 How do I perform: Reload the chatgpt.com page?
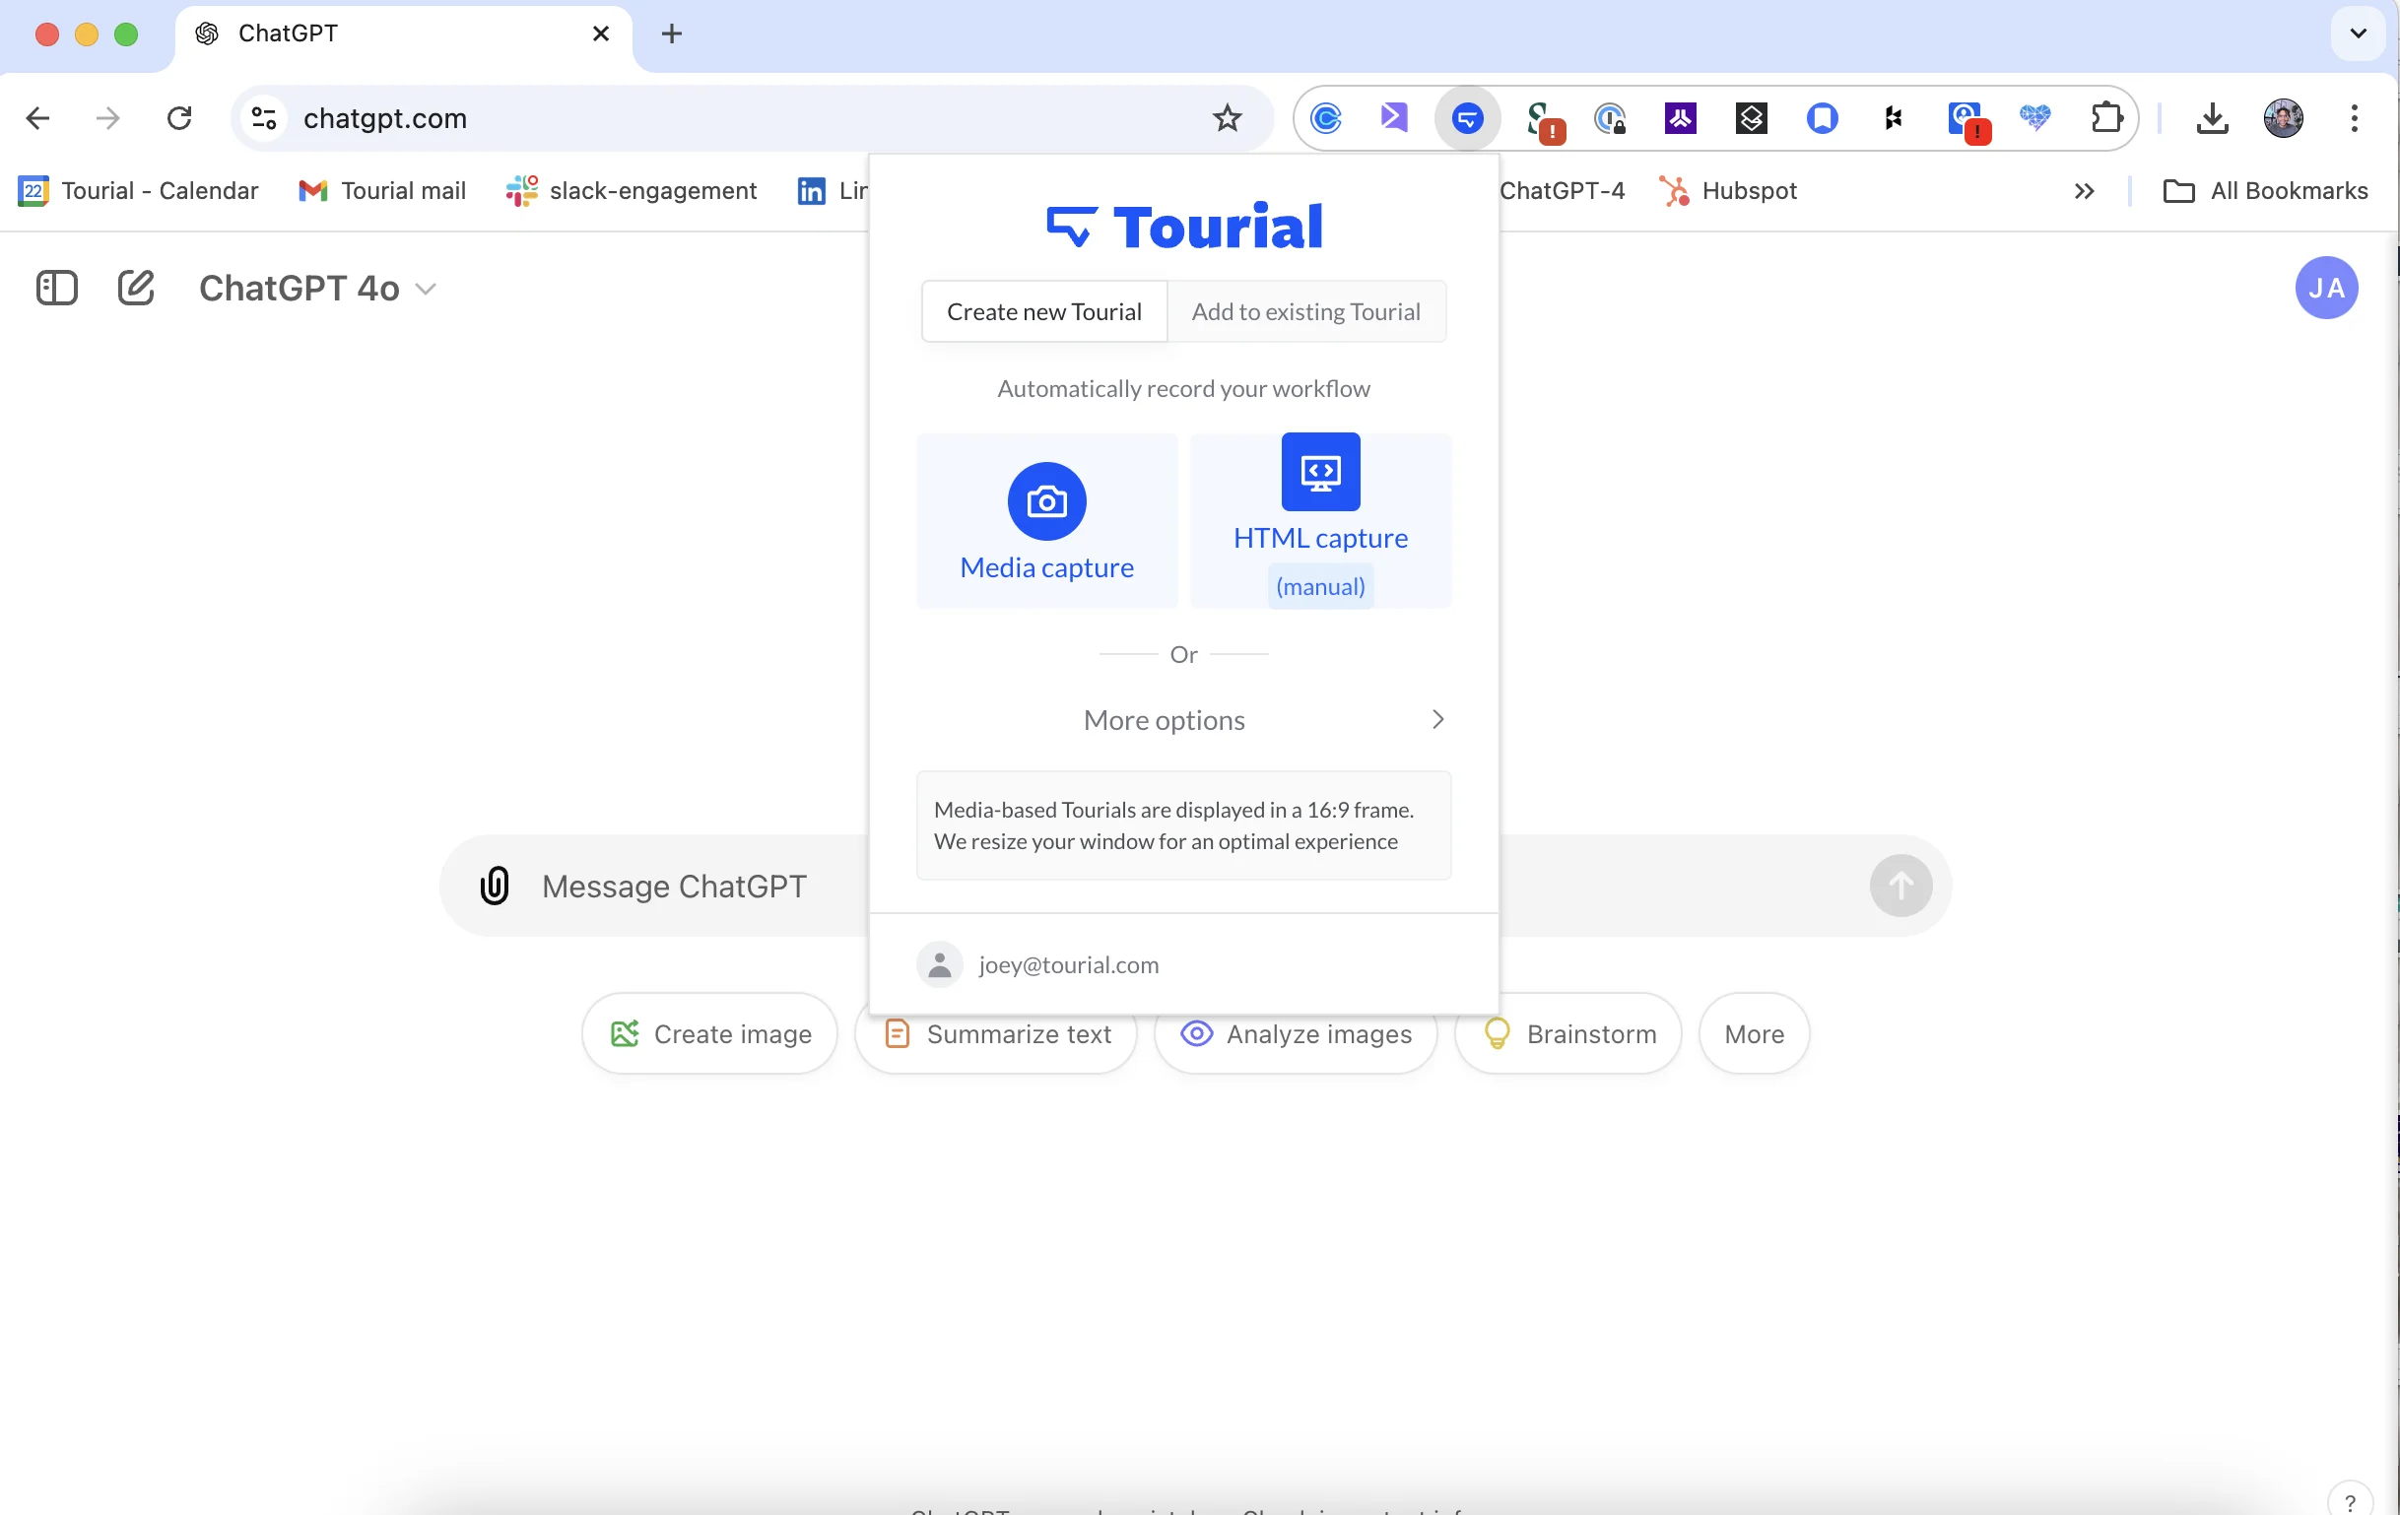[179, 118]
